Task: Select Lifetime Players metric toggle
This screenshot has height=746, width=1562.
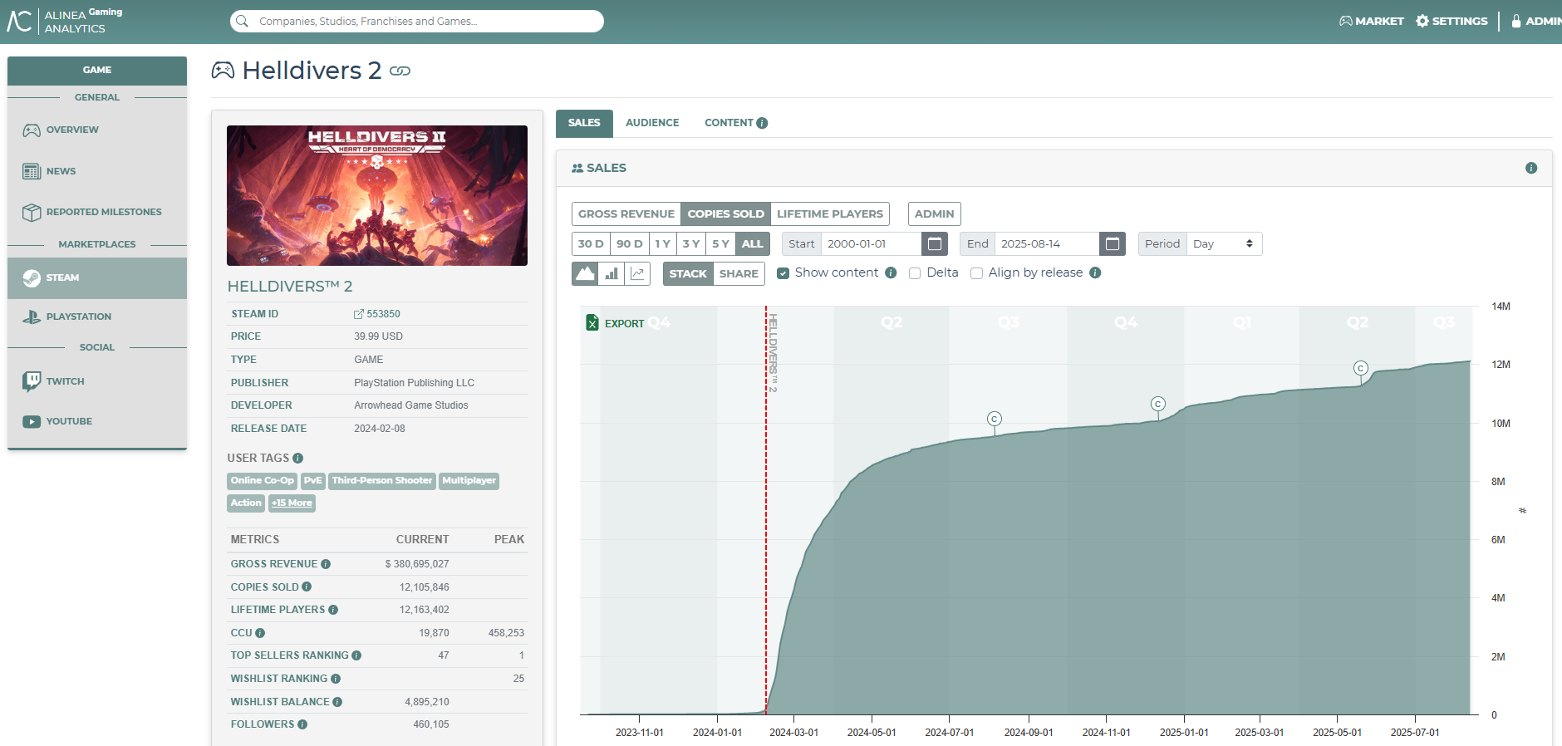Action: point(830,213)
